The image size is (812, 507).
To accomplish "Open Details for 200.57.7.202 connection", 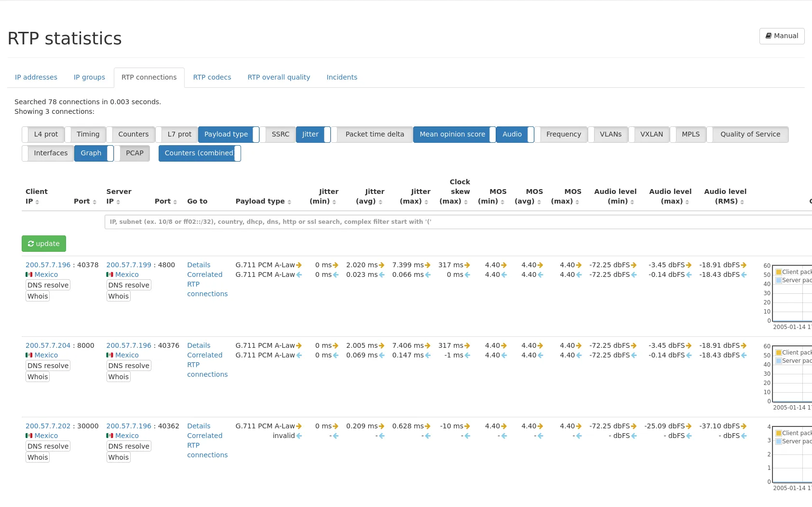I will click(x=199, y=426).
